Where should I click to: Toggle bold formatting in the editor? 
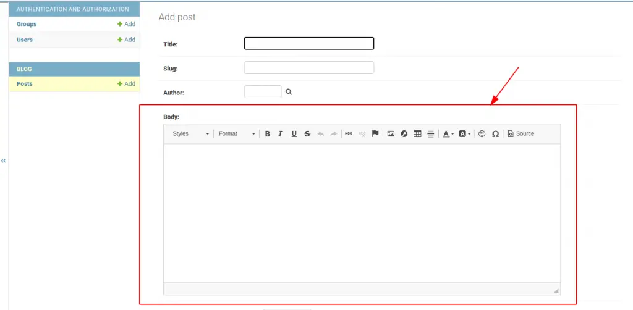click(x=268, y=134)
